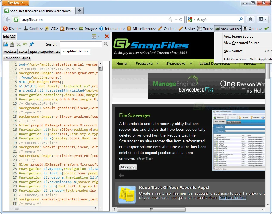Viewport: 272px width, 214px height.
Task: Open the Information toolbar menu
Action: point(112,29)
